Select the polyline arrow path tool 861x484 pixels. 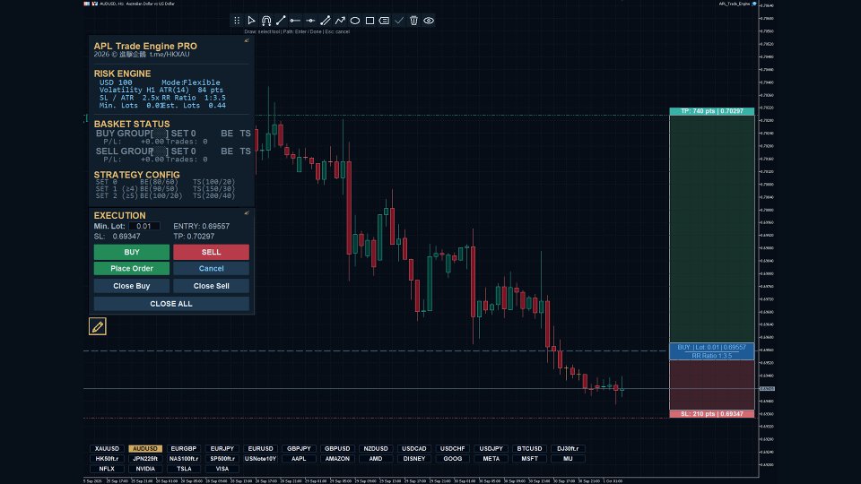[x=340, y=21]
